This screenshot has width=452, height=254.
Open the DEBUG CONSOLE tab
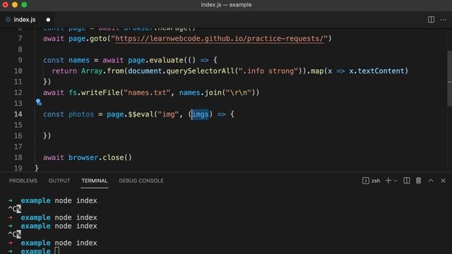coord(141,181)
